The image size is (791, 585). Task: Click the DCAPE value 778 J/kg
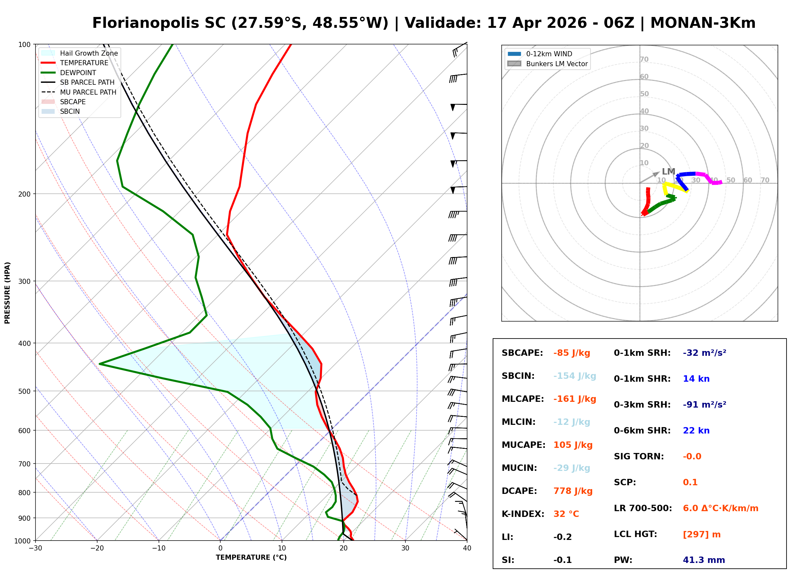[573, 491]
